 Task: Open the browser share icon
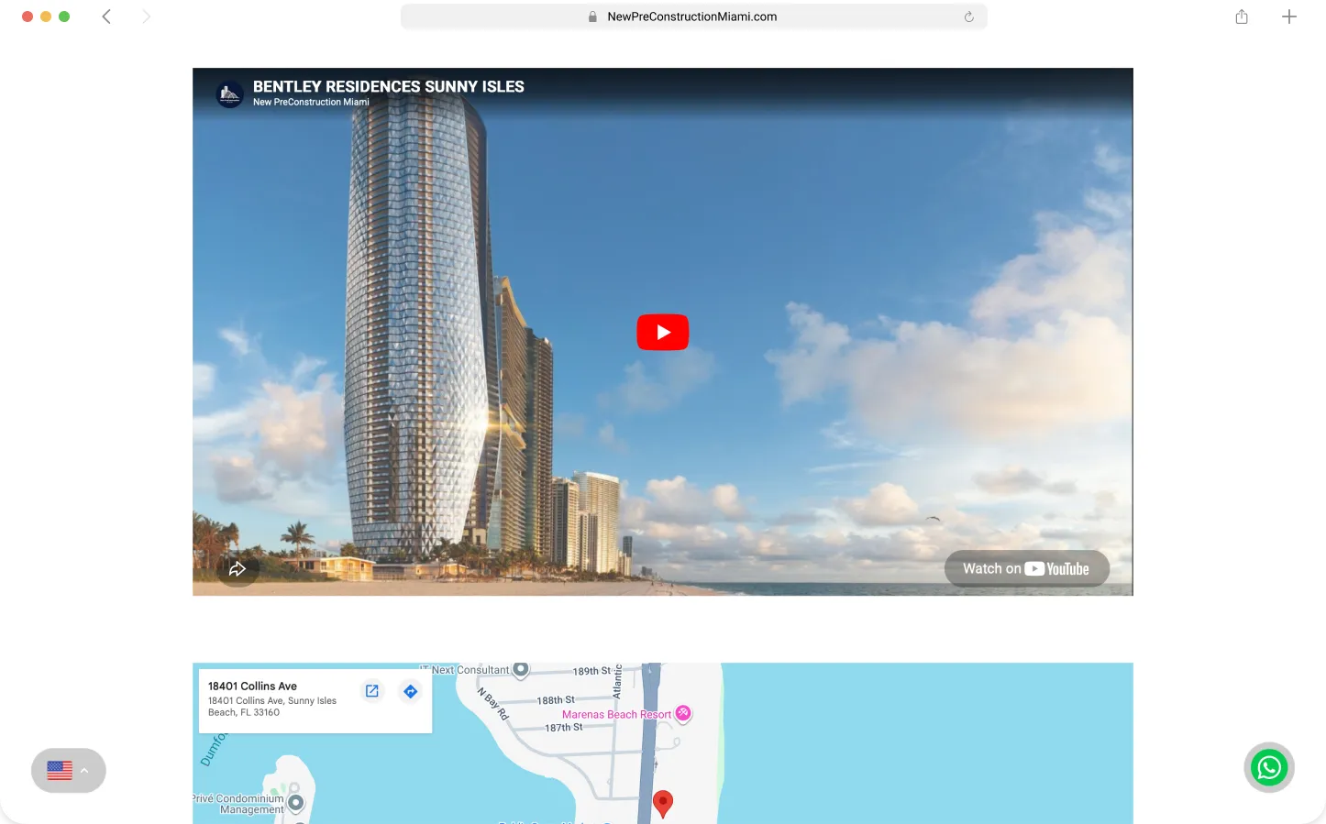point(1242,16)
